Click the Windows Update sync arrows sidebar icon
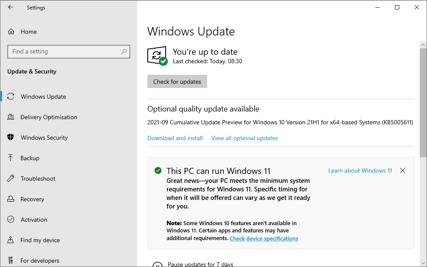The width and height of the screenshot is (427, 267). [11, 97]
